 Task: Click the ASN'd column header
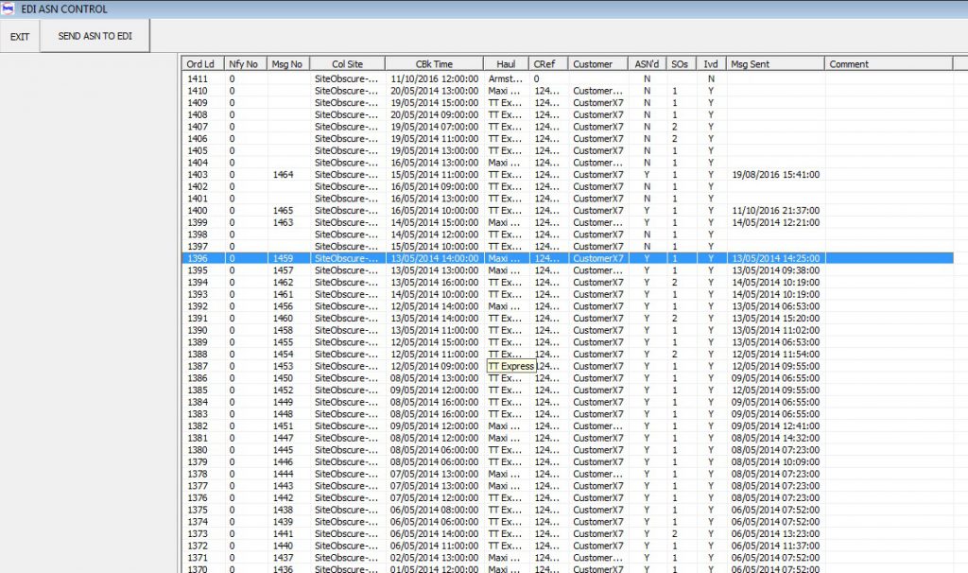[646, 64]
